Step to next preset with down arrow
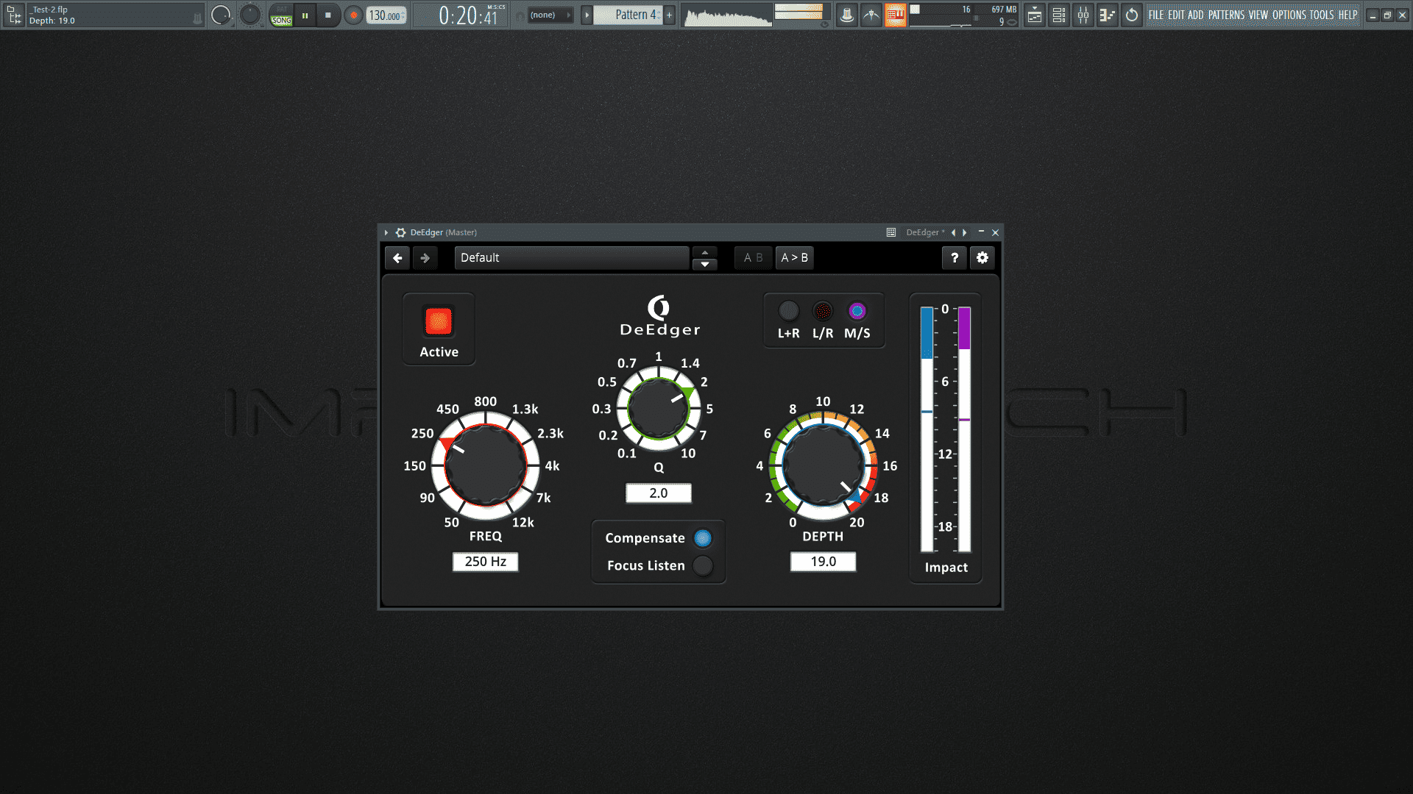 pyautogui.click(x=705, y=265)
